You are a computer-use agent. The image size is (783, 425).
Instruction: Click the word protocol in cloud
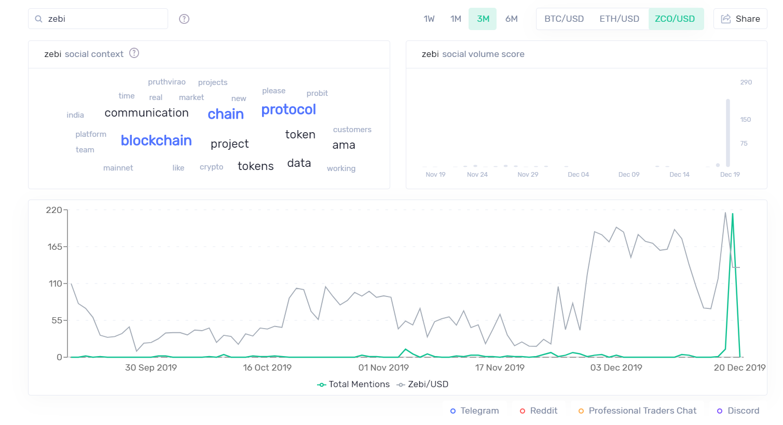click(289, 110)
